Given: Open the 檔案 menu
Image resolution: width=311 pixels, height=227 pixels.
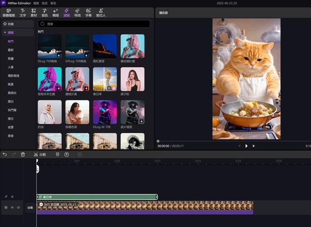Looking at the screenshot, I should [x=36, y=3].
